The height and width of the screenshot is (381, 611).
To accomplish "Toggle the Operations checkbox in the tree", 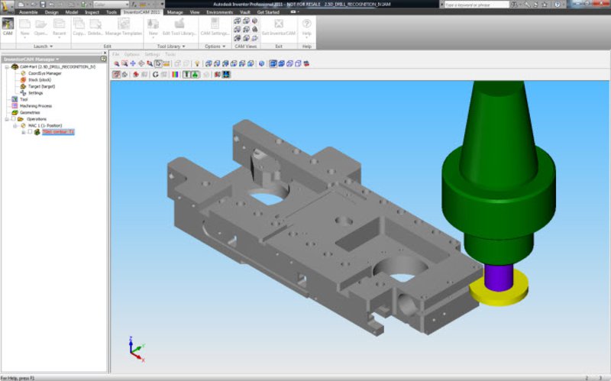I will (13, 119).
